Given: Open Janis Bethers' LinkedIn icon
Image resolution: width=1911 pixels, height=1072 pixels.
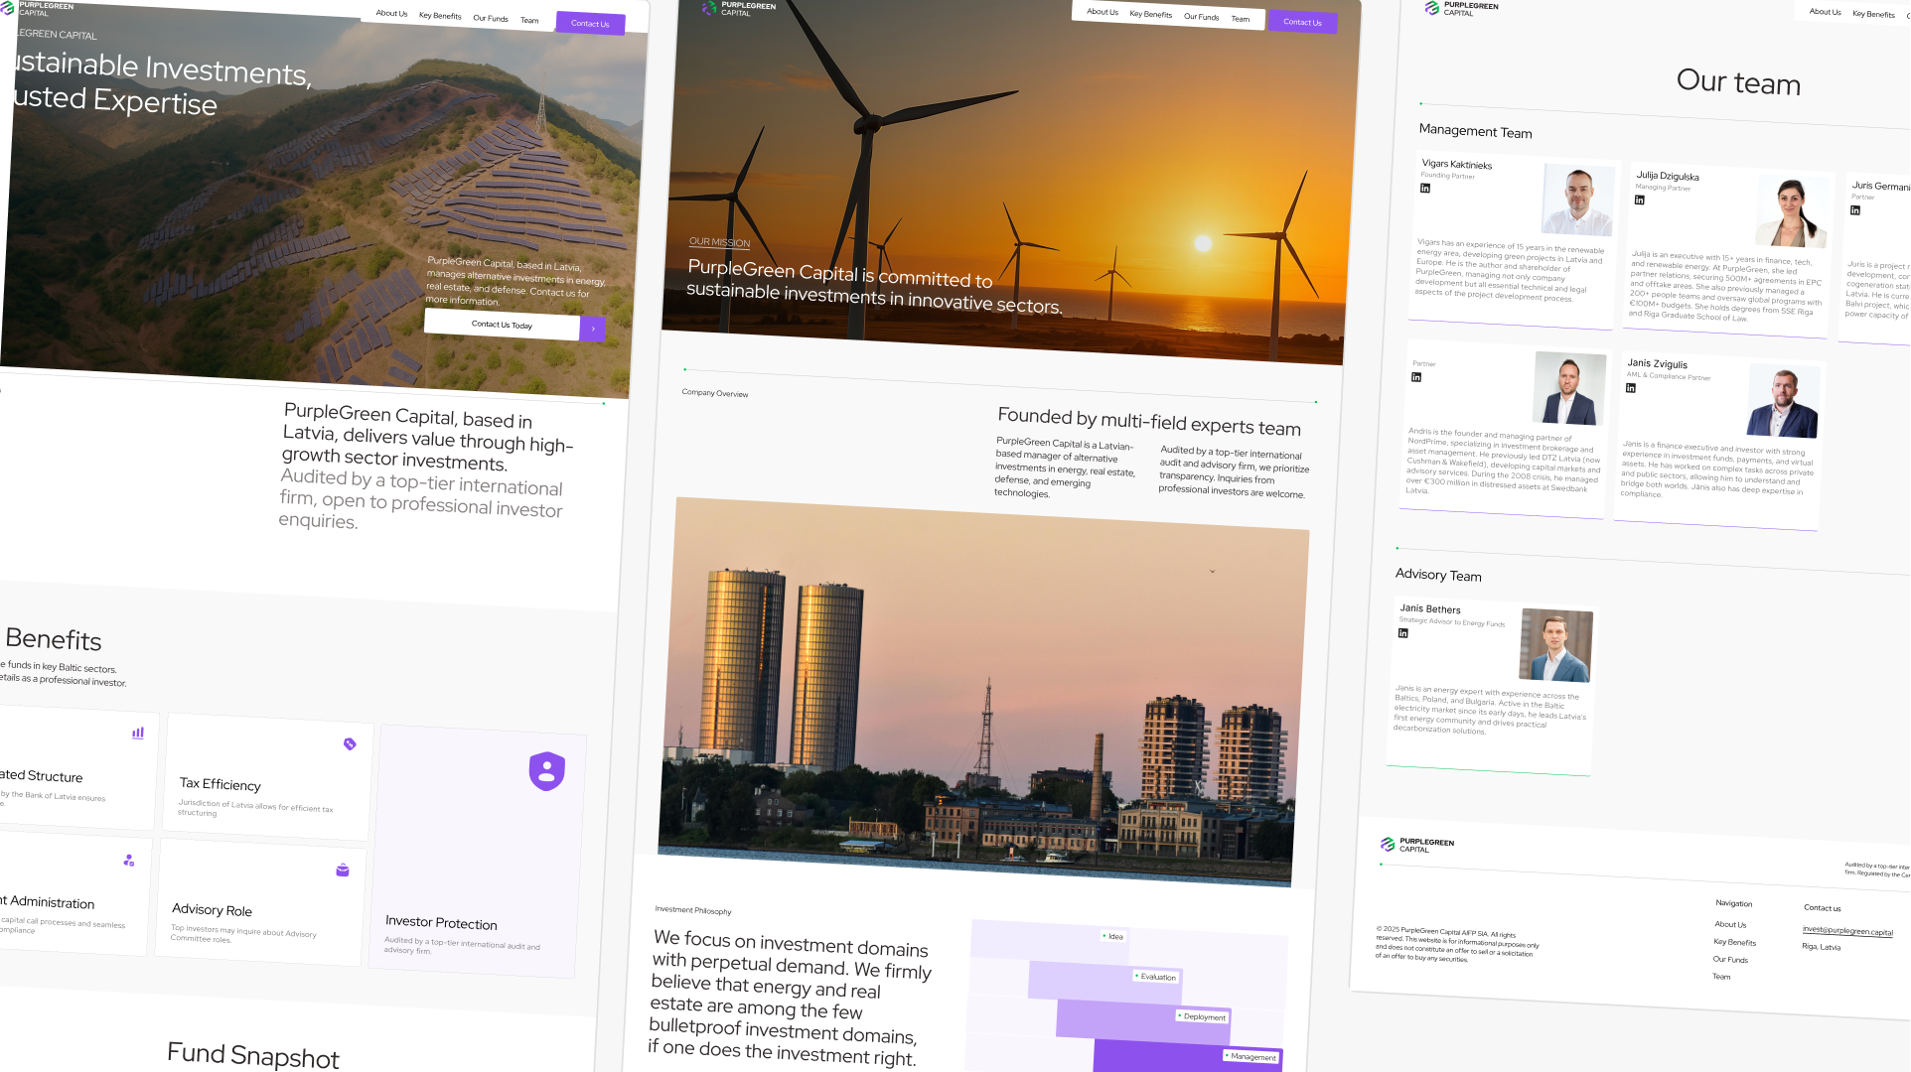Looking at the screenshot, I should point(1403,633).
